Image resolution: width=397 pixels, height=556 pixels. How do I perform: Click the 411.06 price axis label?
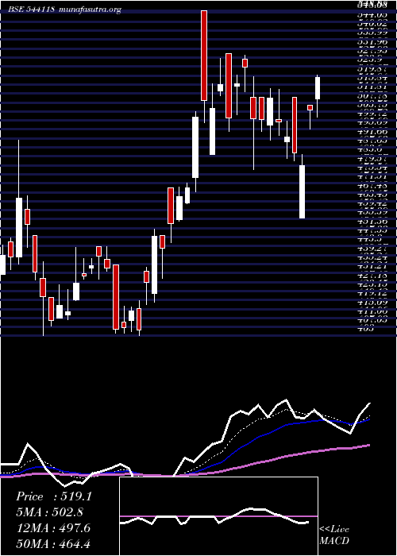372,312
